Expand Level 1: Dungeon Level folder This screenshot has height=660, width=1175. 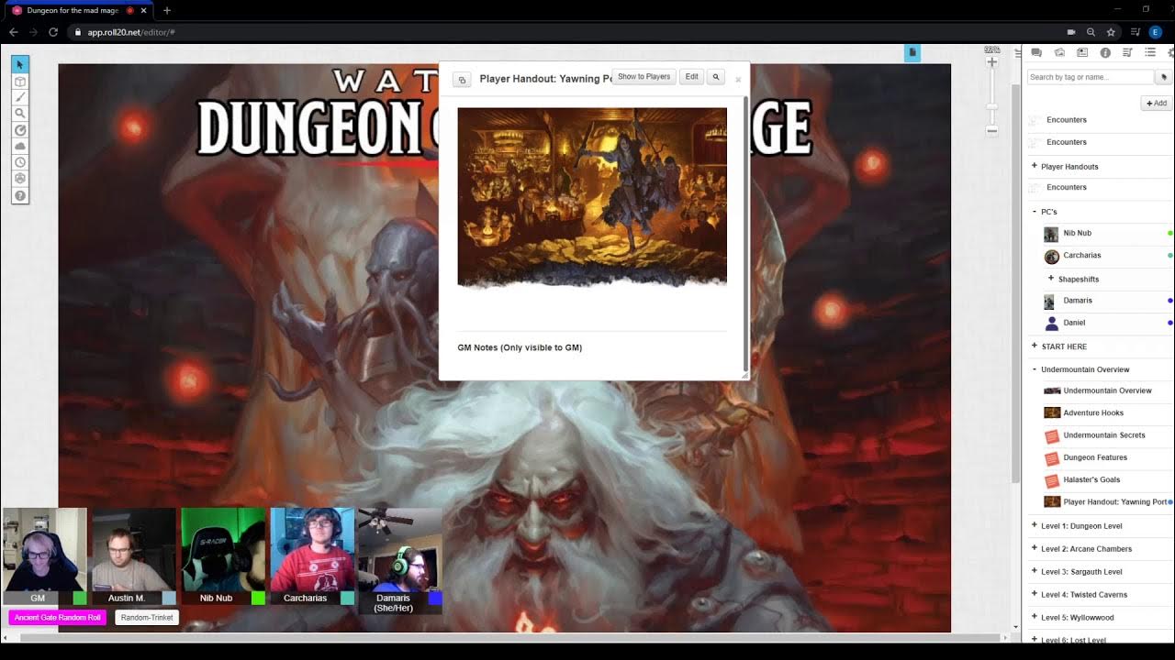click(1034, 526)
